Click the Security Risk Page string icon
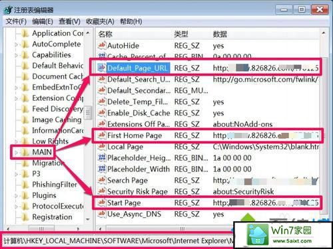 click(x=102, y=191)
